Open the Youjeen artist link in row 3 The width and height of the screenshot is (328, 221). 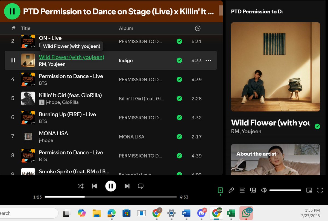point(57,64)
